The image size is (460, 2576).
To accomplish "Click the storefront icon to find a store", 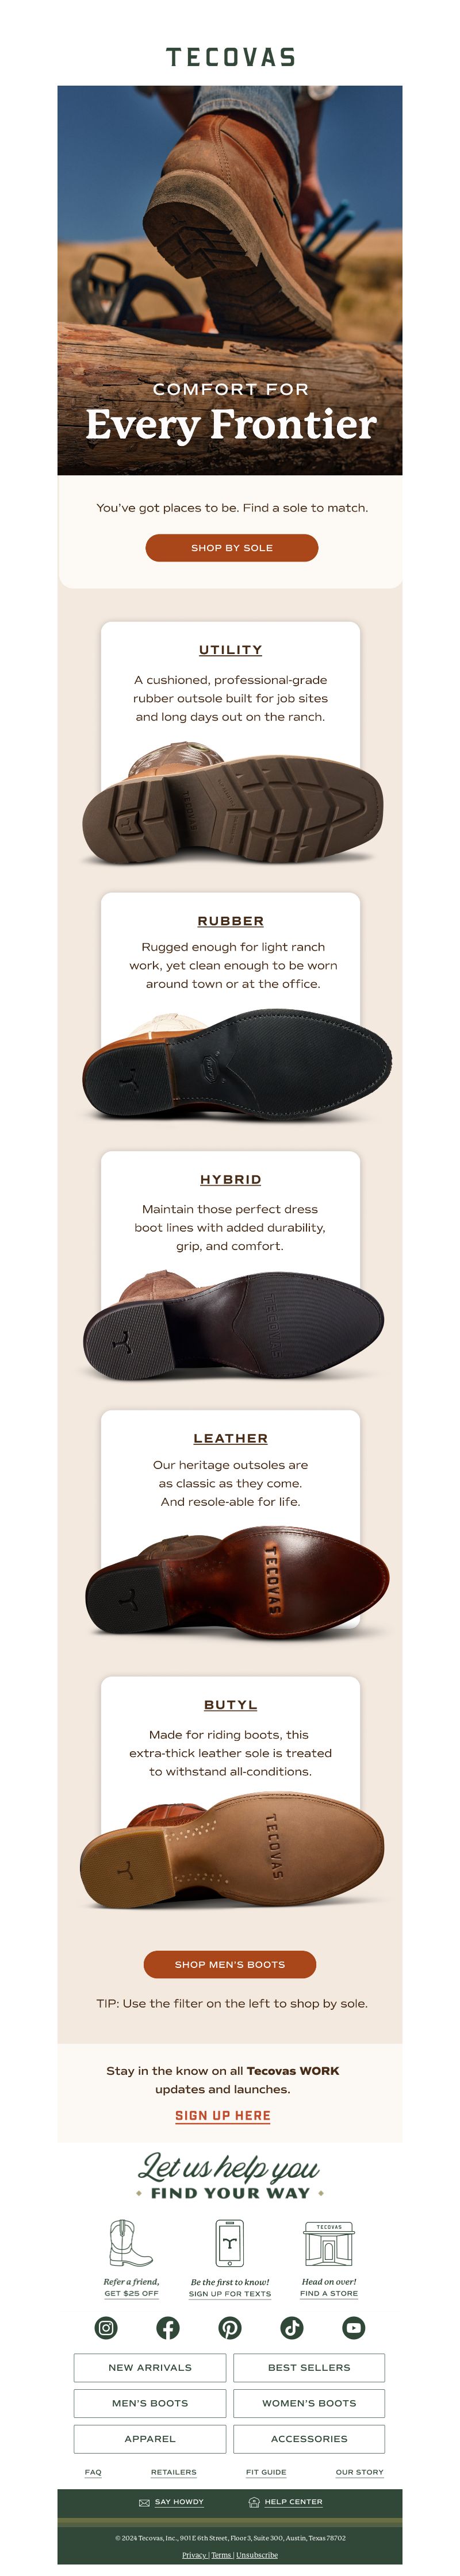I will click(329, 2243).
